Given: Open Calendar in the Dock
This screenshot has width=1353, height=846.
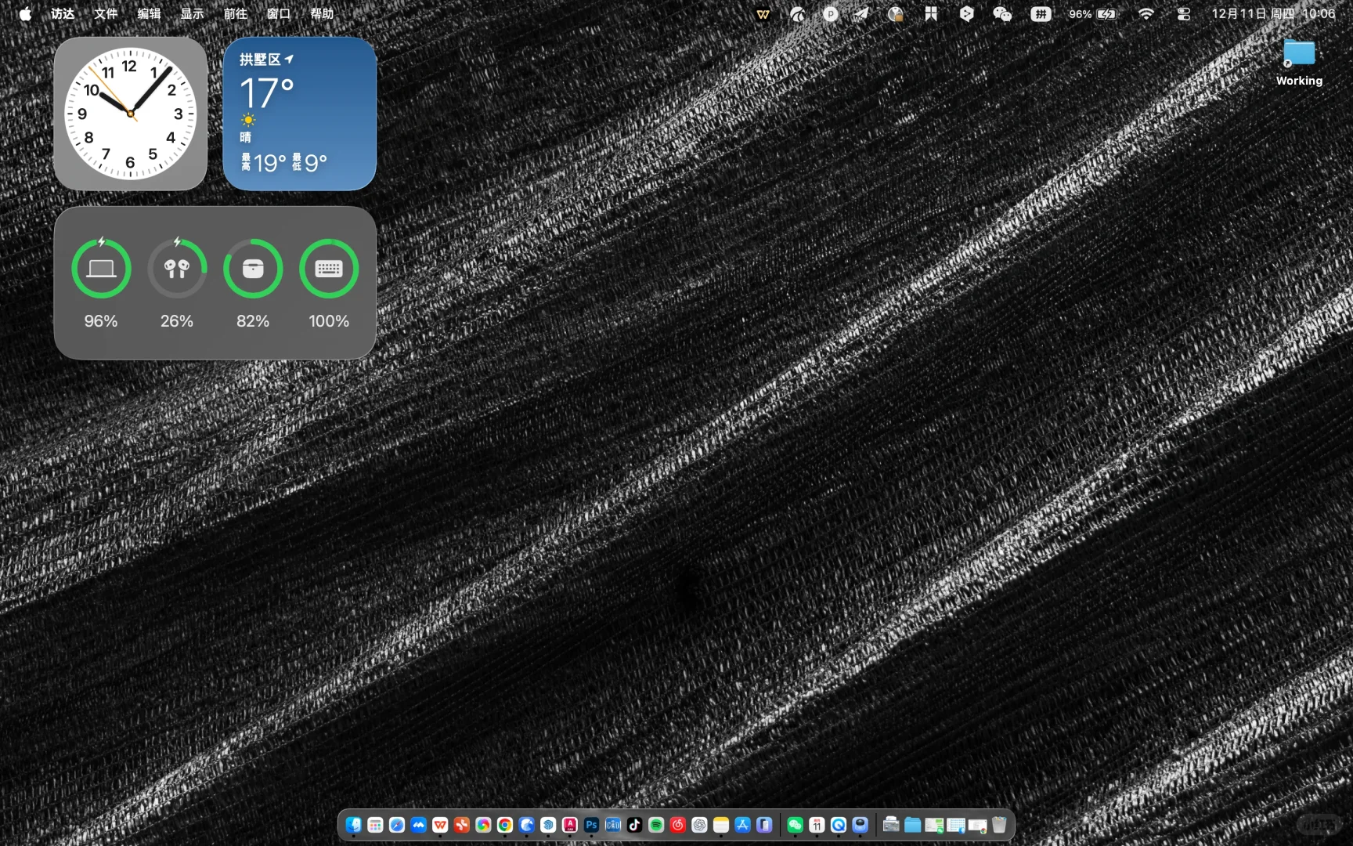Looking at the screenshot, I should pyautogui.click(x=817, y=825).
